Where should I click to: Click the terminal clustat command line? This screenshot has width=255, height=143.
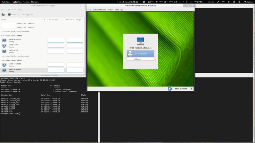point(13,78)
